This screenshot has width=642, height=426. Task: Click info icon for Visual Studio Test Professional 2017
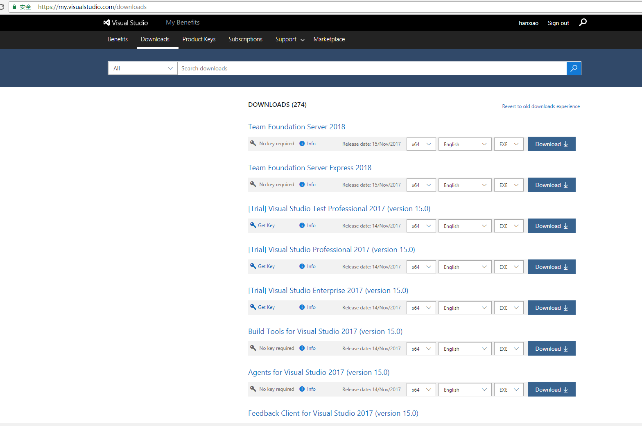(x=302, y=225)
